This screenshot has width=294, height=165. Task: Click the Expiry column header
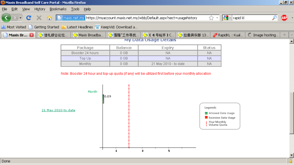pyautogui.click(x=168, y=48)
